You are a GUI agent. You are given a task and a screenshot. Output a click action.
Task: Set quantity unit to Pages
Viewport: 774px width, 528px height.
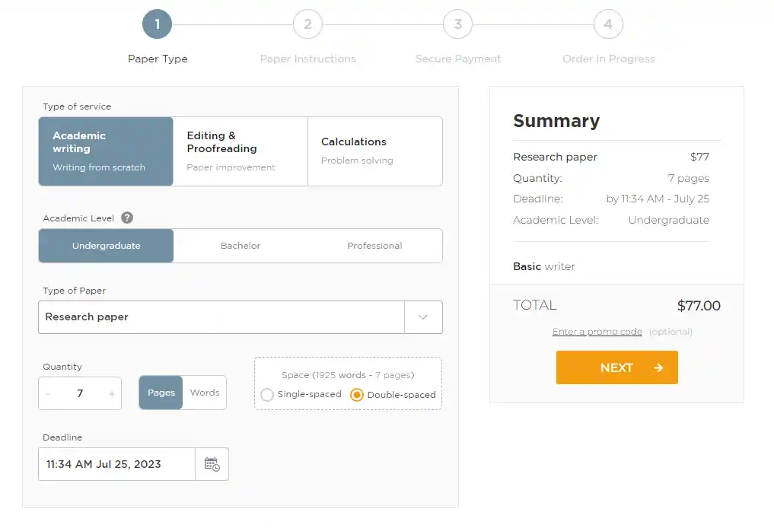pos(161,393)
